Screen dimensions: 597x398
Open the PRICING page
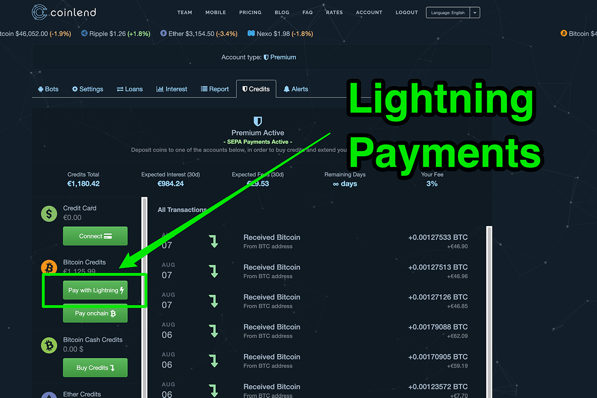(250, 12)
